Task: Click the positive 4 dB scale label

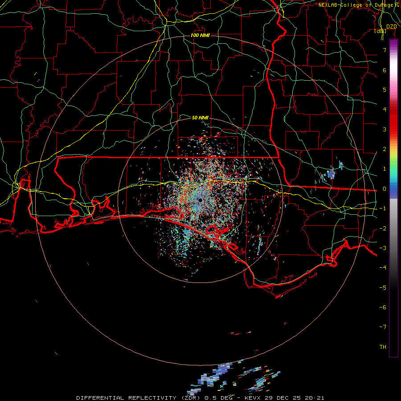Action: coord(385,110)
